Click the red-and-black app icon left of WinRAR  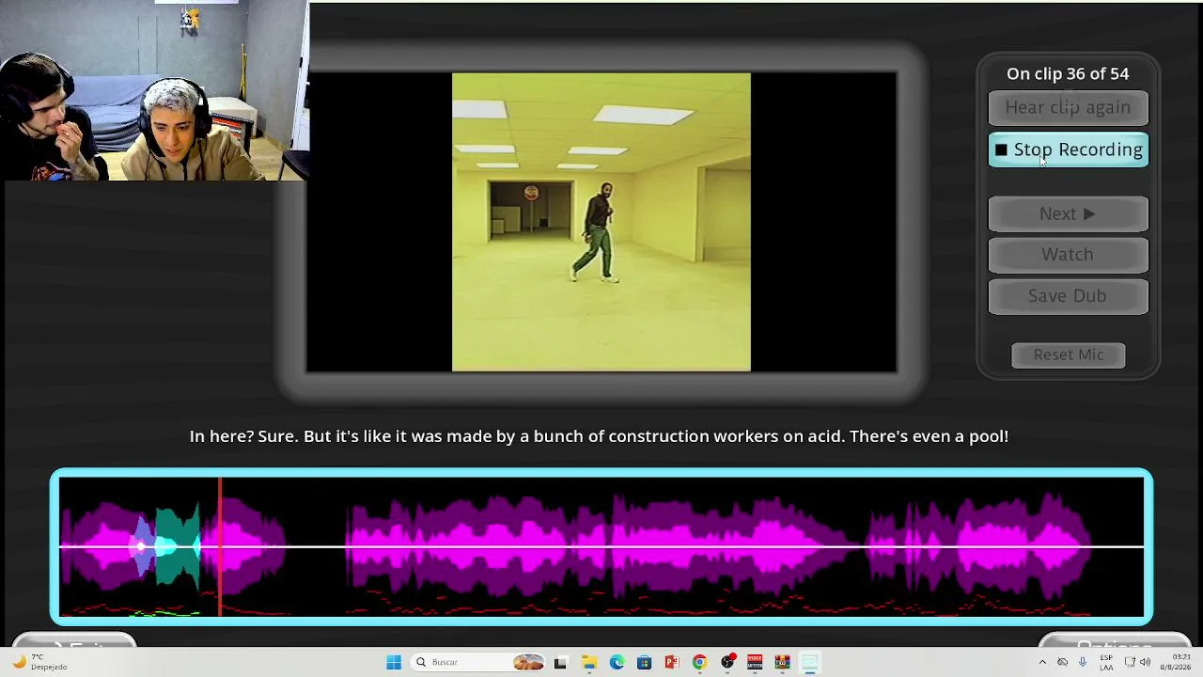pos(755,662)
